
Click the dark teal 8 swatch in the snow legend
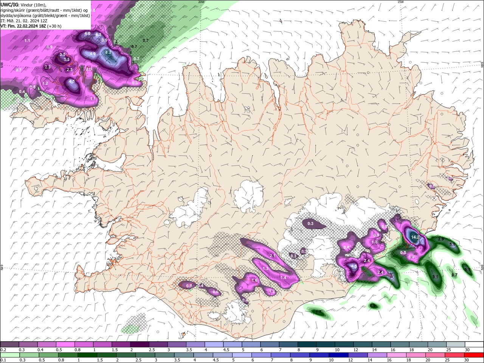(308, 344)
